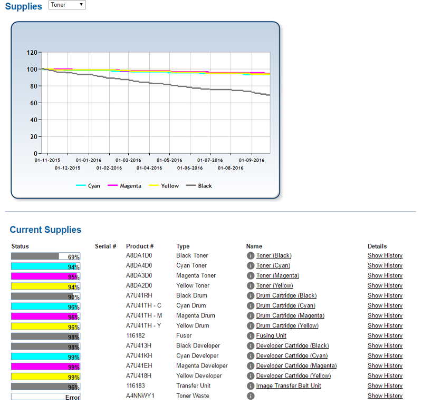Click the Magenta legend entry in chart
422x406 pixels.
124,186
